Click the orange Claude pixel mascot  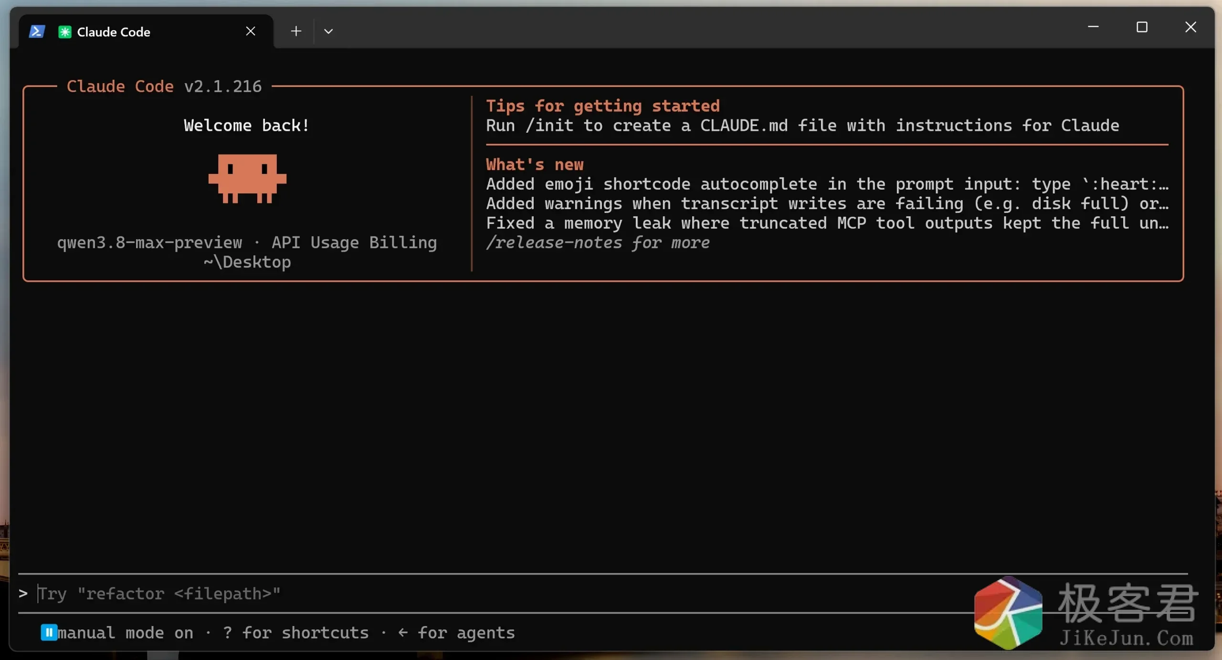tap(247, 179)
